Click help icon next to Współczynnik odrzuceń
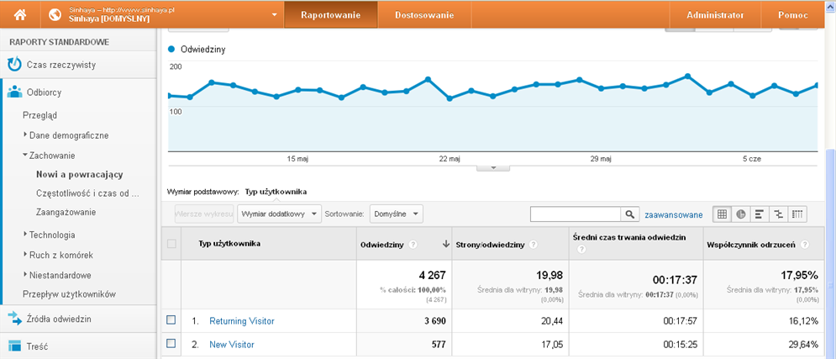This screenshot has height=359, width=836. tap(805, 245)
